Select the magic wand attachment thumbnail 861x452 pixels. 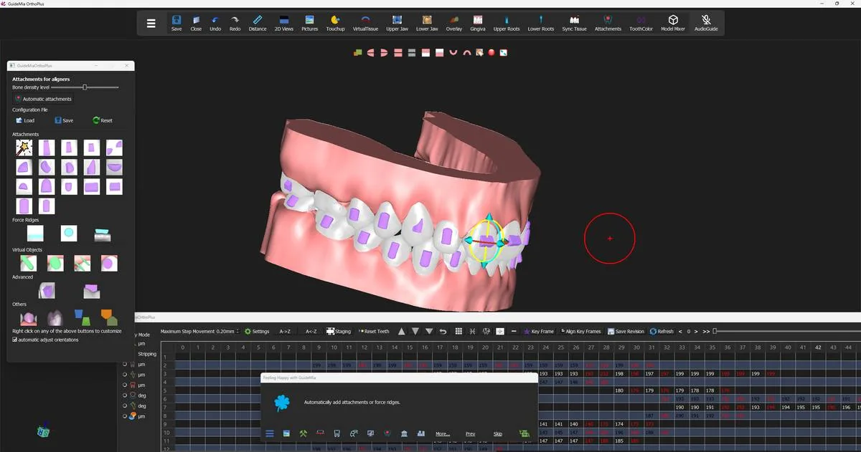pyautogui.click(x=24, y=148)
